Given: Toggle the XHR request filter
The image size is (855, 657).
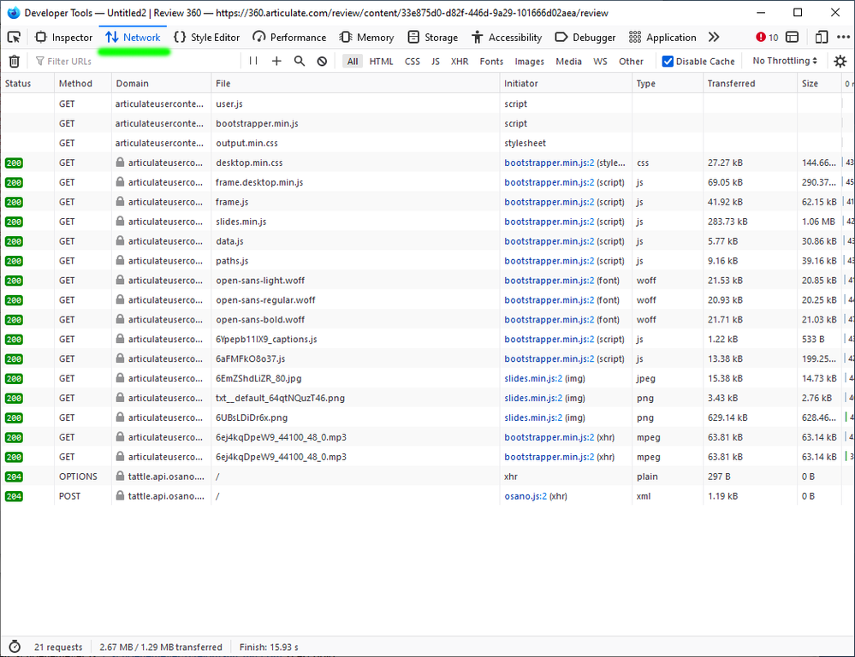Looking at the screenshot, I should tap(460, 62).
